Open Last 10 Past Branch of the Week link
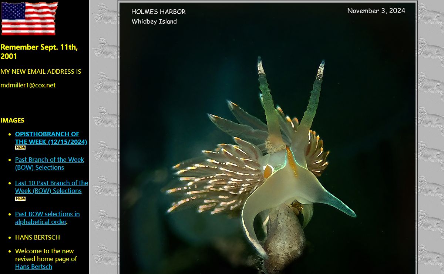444x274 pixels. (x=51, y=187)
